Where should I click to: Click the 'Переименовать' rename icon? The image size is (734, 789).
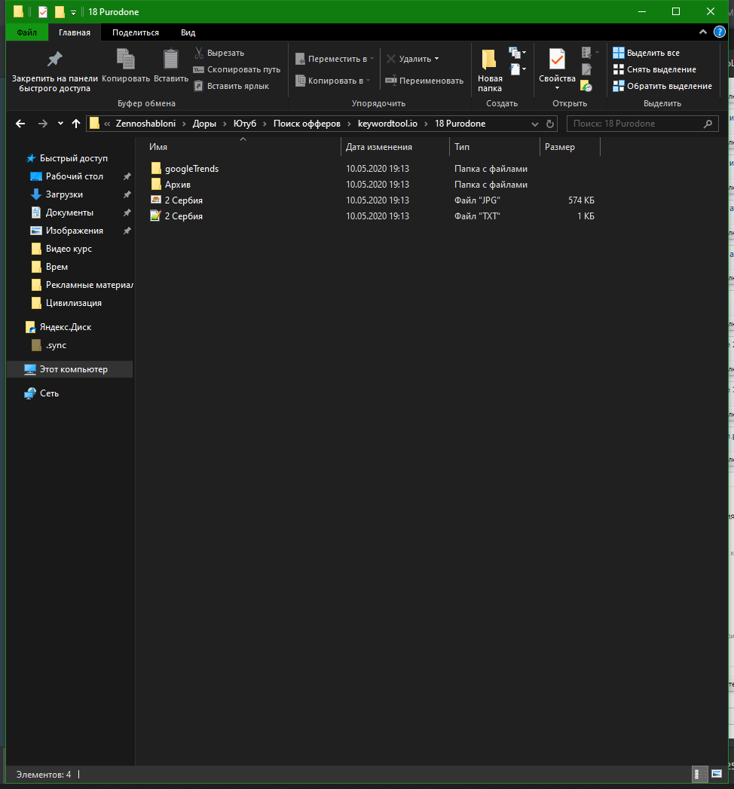tap(391, 80)
